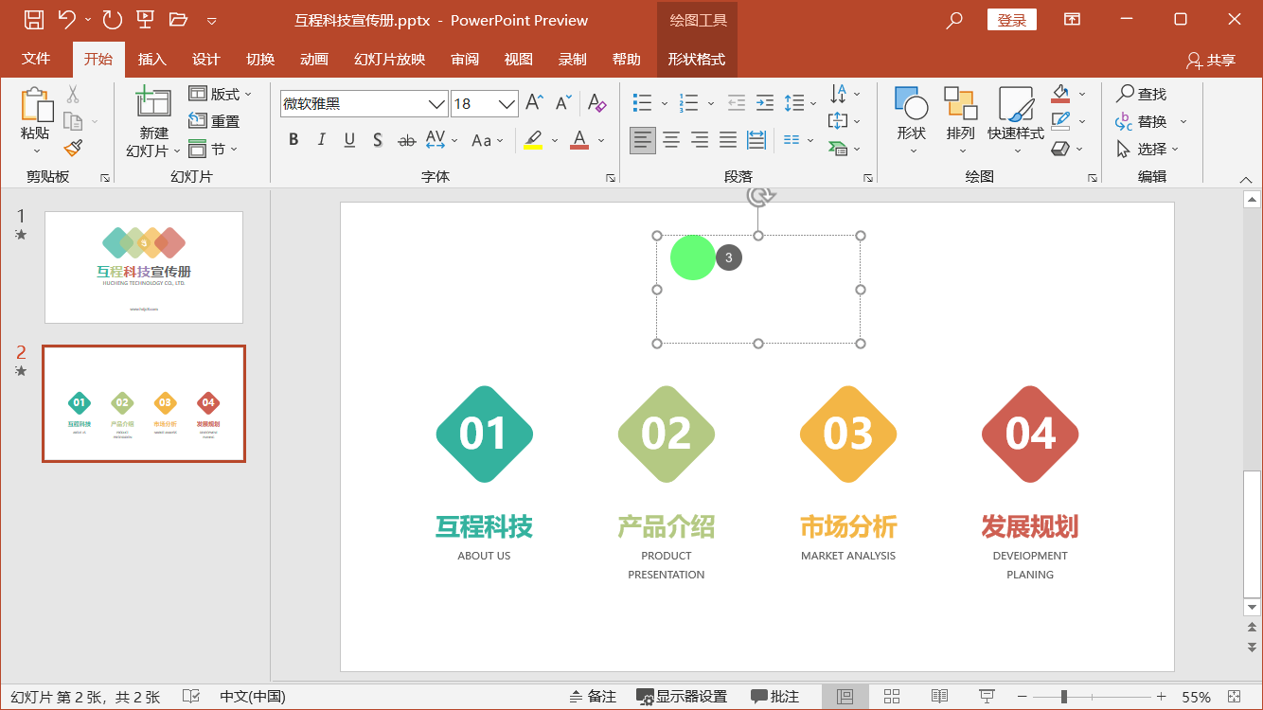Click 查找 Find in editing group

click(1141, 94)
